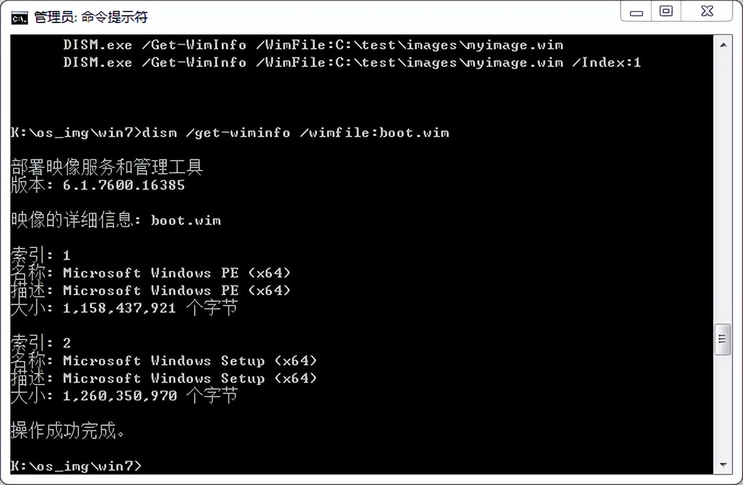Screen dimensions: 743x485
Task: Click the K:\os_img\win7> prompt
Action: 74,466
